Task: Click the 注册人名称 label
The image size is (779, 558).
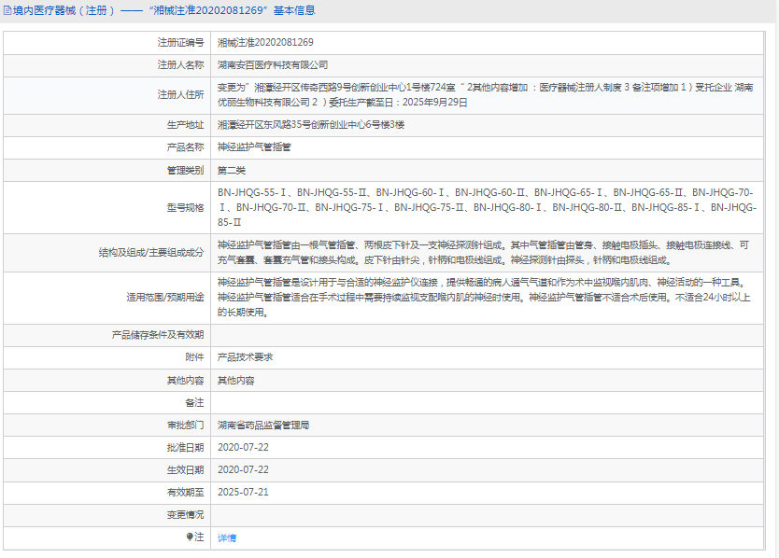Action: 181,65
